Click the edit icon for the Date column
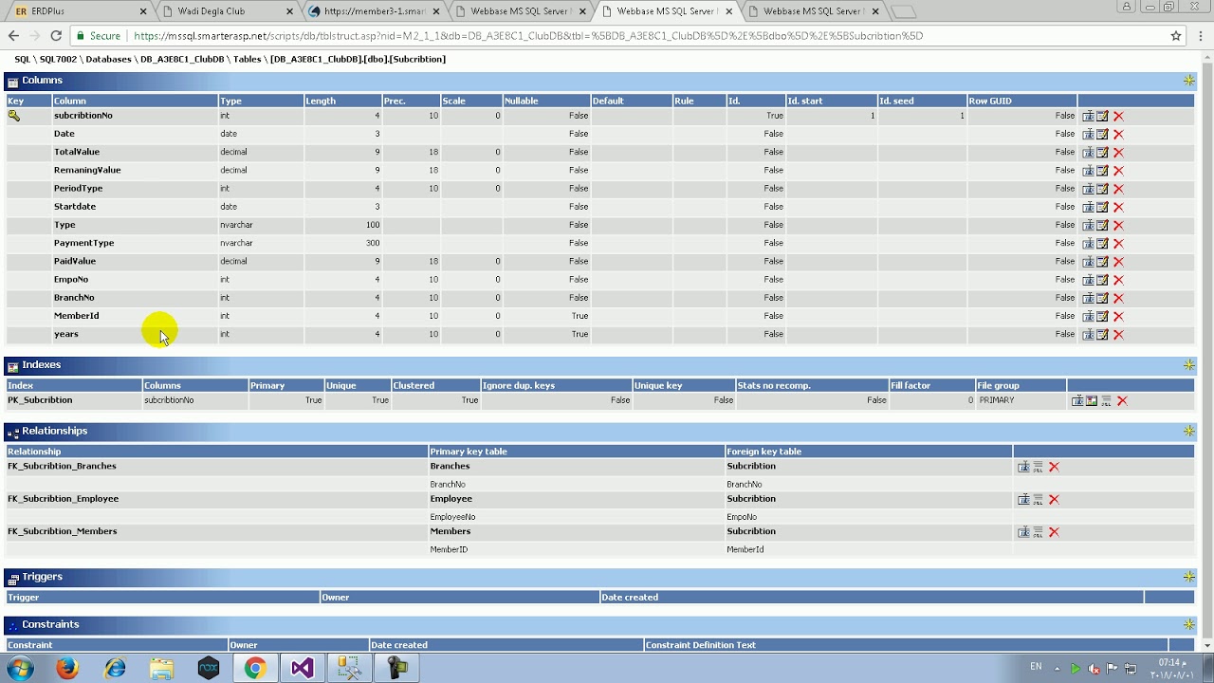Image resolution: width=1214 pixels, height=683 pixels. (1102, 134)
